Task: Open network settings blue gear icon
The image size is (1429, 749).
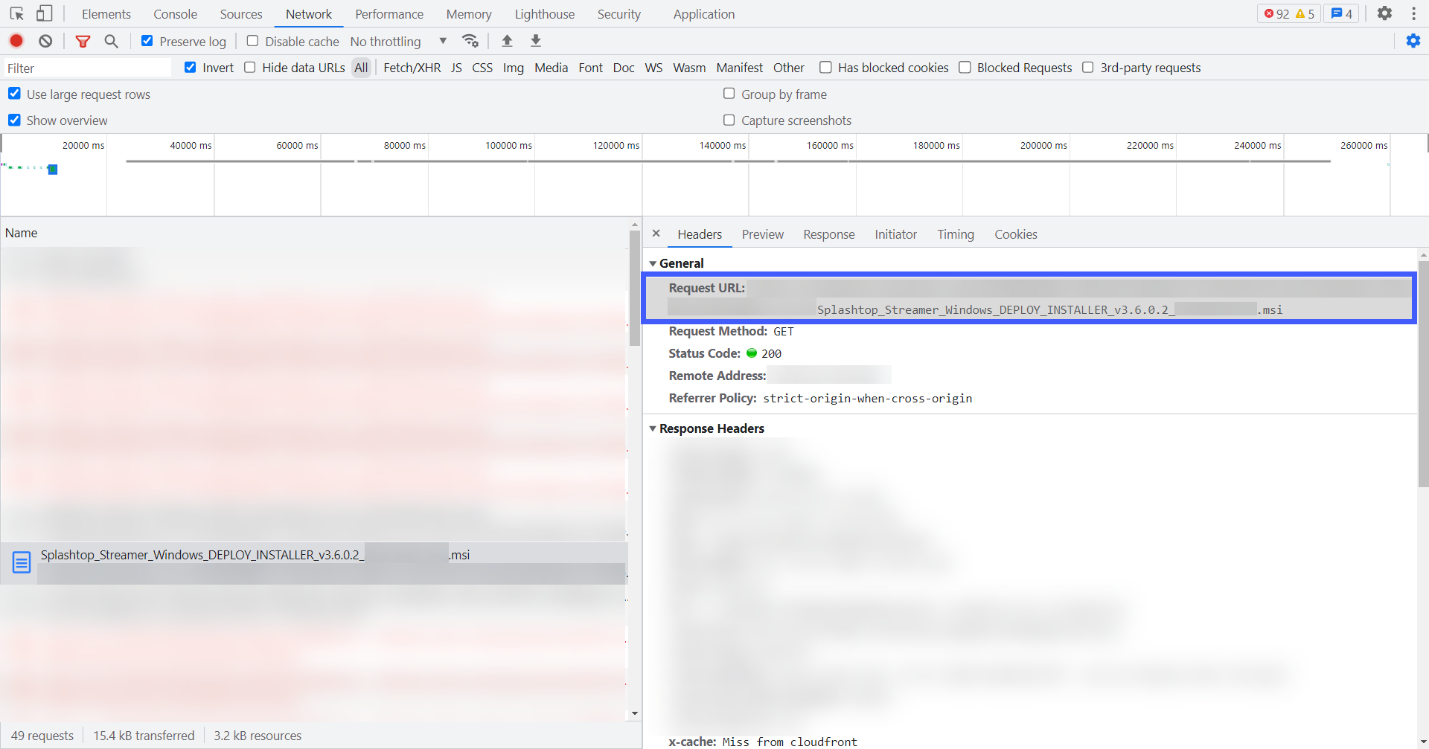Action: click(1413, 41)
